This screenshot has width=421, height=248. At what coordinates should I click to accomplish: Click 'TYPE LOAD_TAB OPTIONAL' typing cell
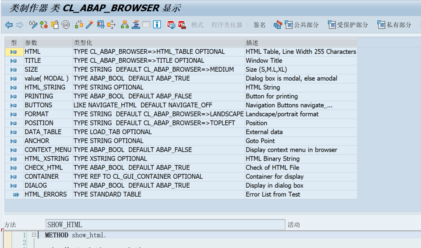[x=159, y=132]
